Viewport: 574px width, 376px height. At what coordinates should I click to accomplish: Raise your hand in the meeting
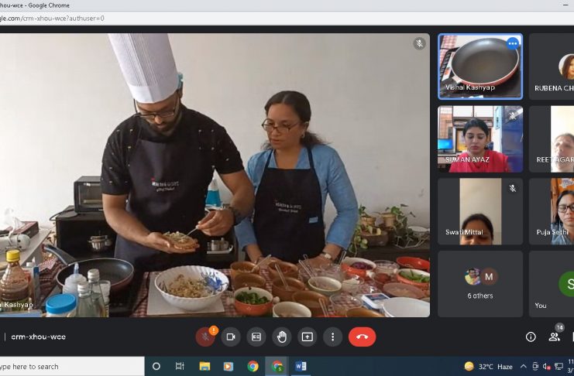coord(282,337)
